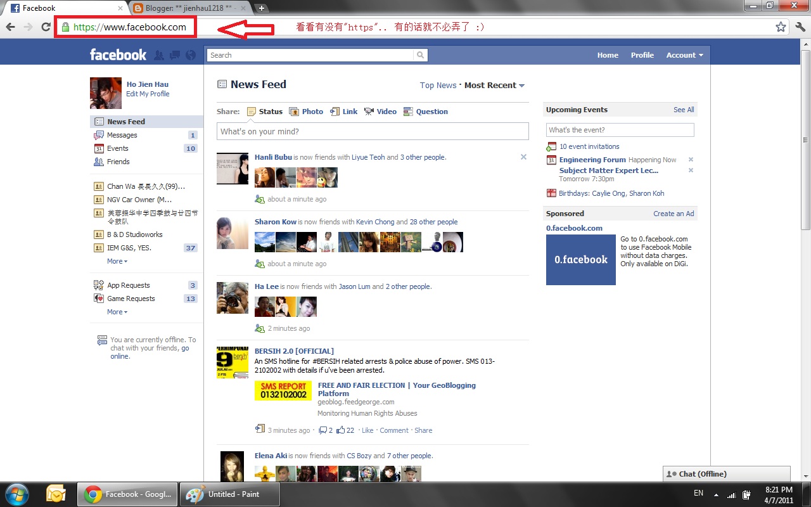Select Photo share option

coord(306,112)
